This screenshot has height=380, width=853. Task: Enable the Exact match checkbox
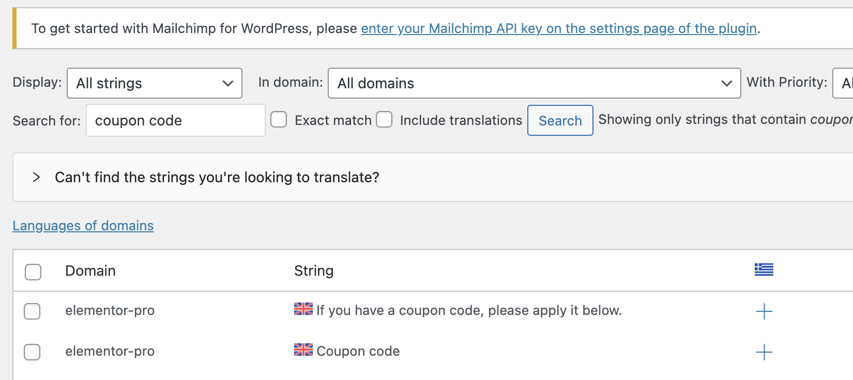click(279, 120)
